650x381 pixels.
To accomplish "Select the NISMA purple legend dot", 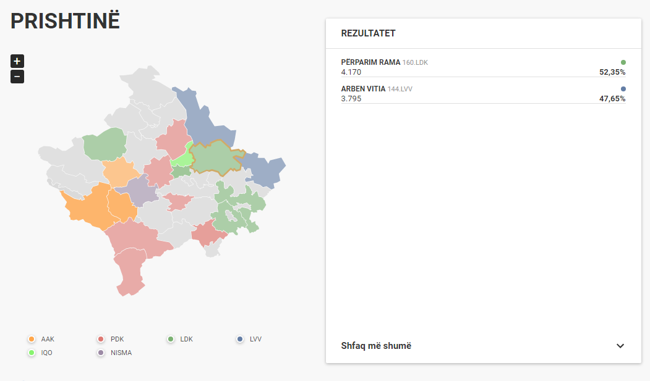I will pos(101,353).
